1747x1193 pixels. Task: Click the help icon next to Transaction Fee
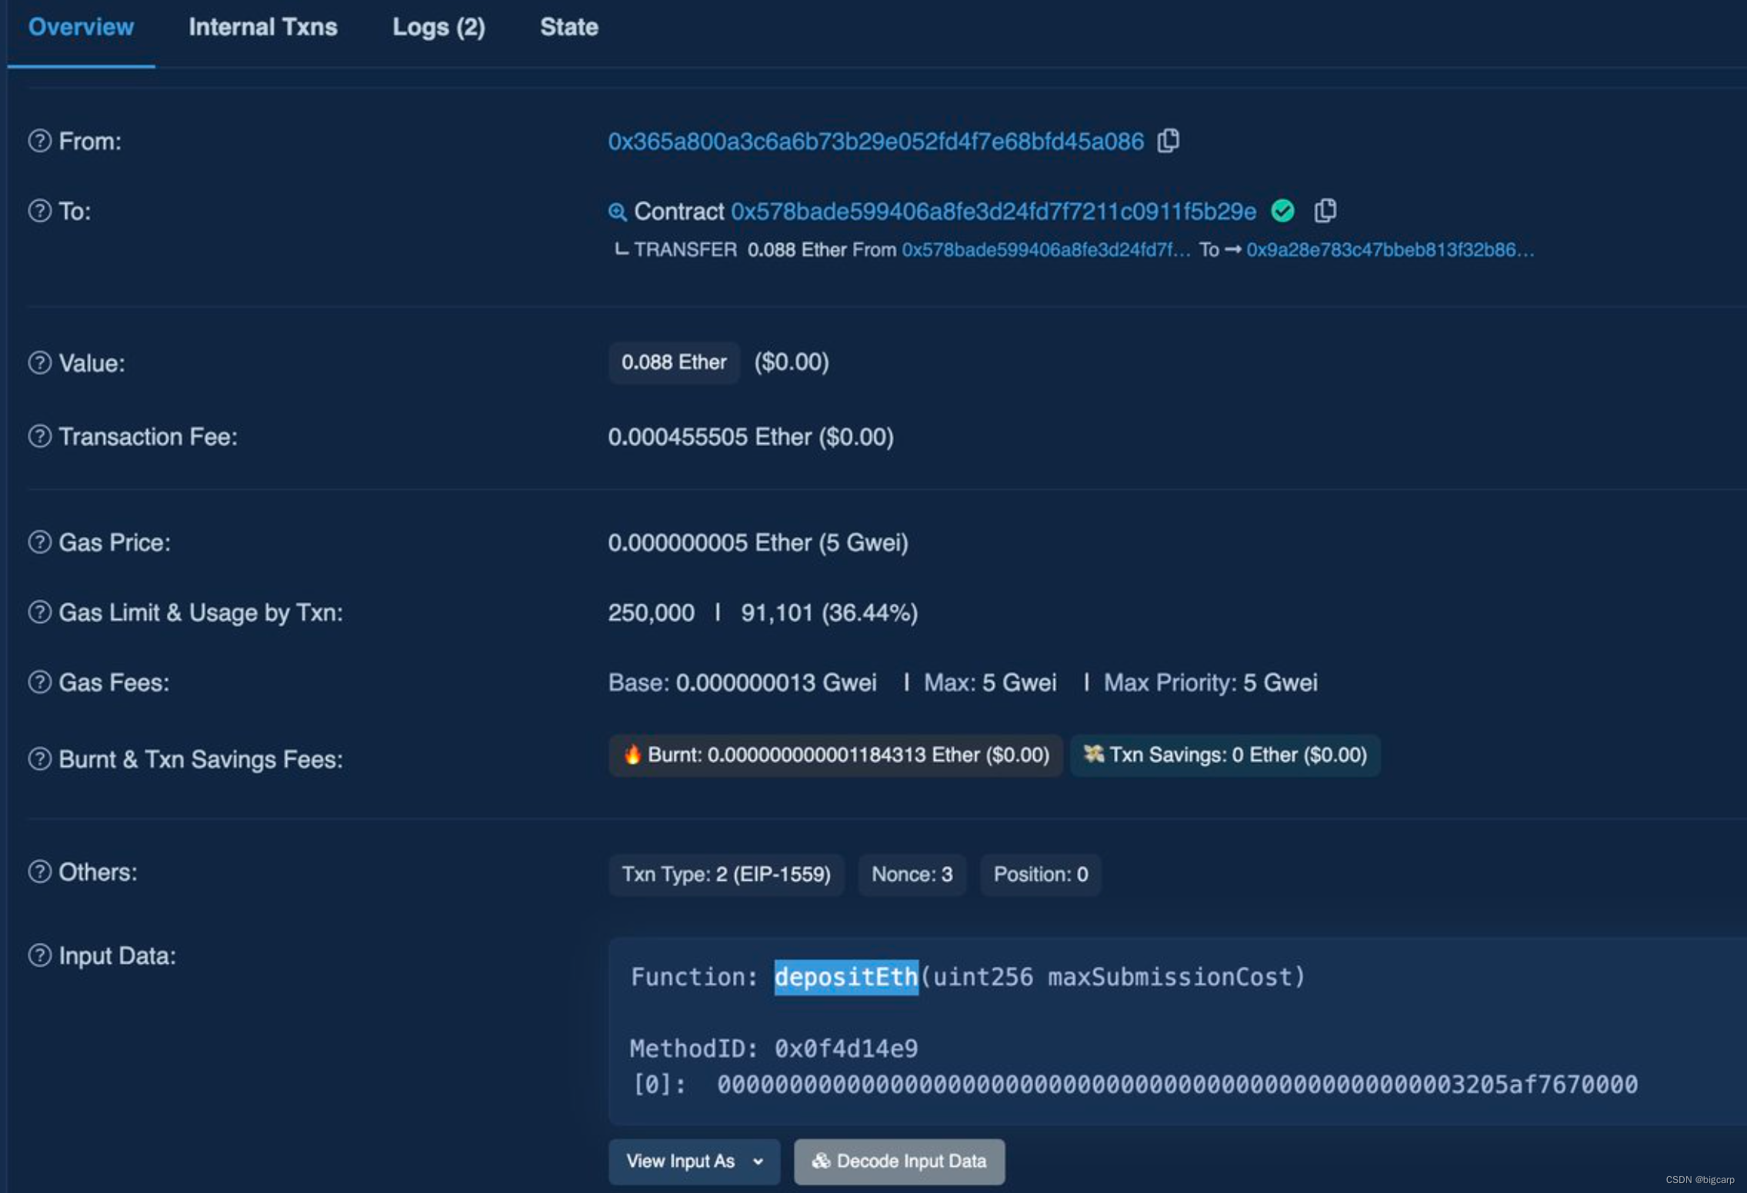click(x=39, y=437)
